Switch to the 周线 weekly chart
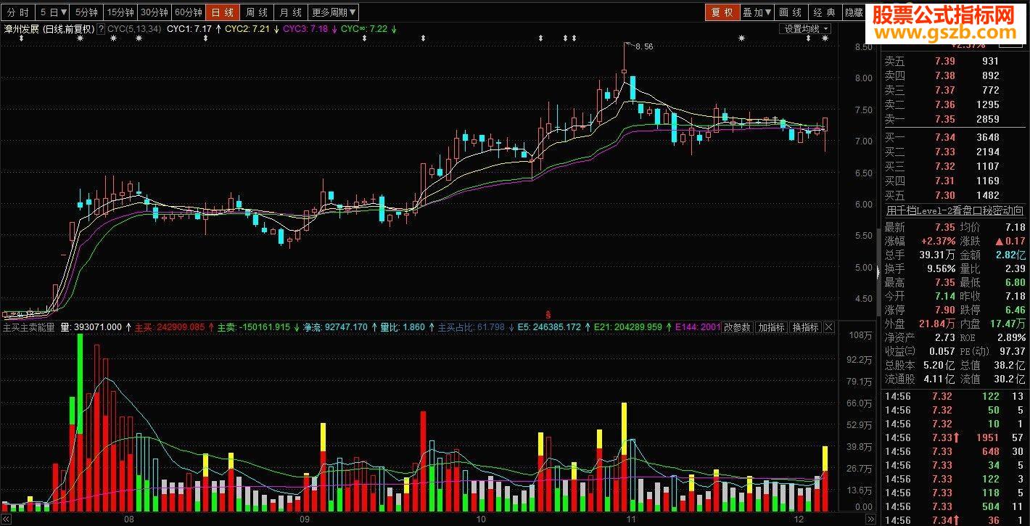The width and height of the screenshot is (1030, 526). click(x=257, y=12)
